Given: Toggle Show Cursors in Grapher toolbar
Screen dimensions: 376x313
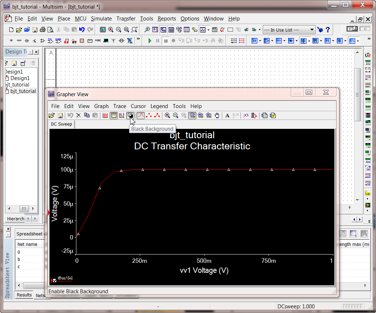Looking at the screenshot, I should tap(122, 116).
